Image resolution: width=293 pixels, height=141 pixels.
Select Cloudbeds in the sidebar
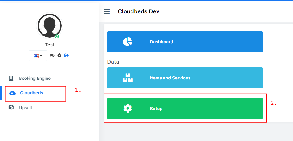(x=32, y=93)
